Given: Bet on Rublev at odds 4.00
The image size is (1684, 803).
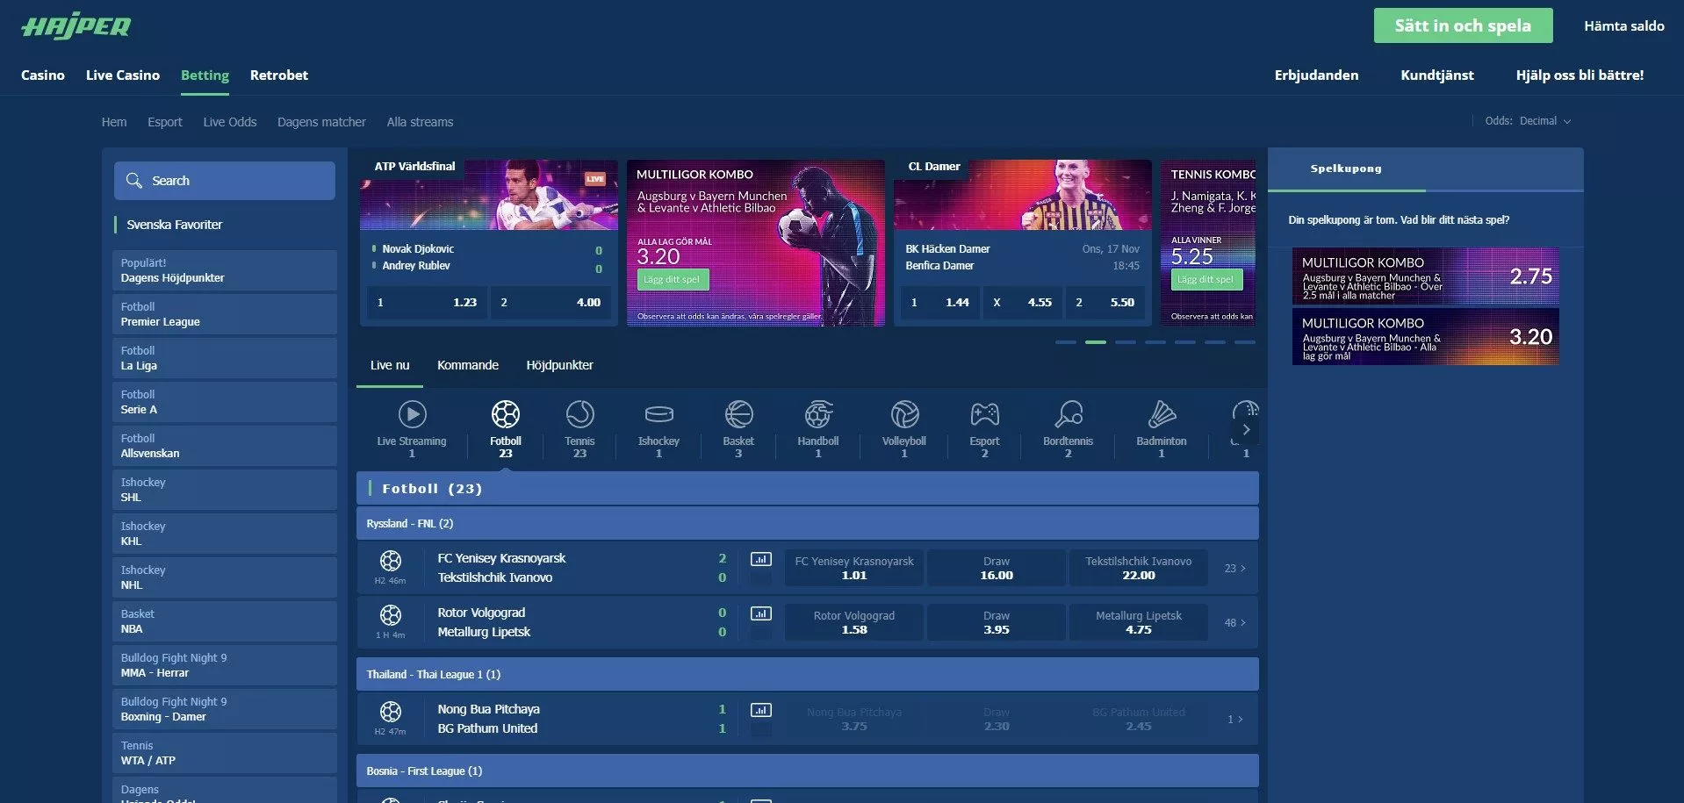Looking at the screenshot, I should click(551, 303).
